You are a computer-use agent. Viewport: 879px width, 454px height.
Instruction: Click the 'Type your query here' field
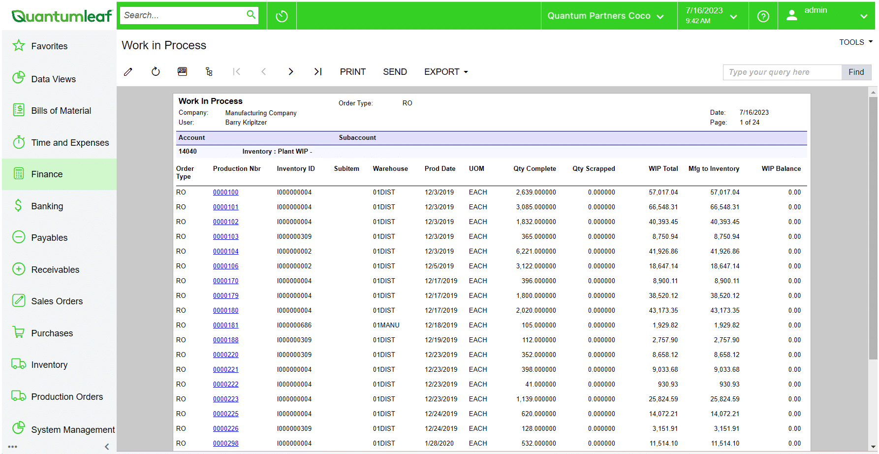point(782,72)
